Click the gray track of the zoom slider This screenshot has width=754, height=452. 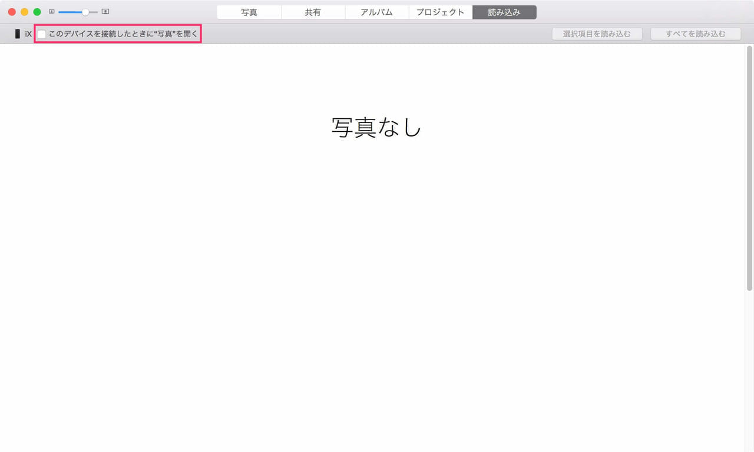94,12
